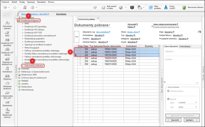
Task: Click round icon left of e-Faktur button
Action: 95,8
